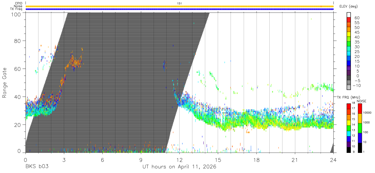Screen dimensions: 375x173
Task: Pick the green segment of TX FRQ colorbar
Action: point(349,128)
